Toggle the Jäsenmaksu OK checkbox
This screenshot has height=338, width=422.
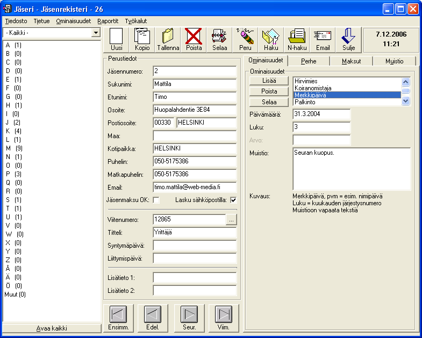pos(156,200)
